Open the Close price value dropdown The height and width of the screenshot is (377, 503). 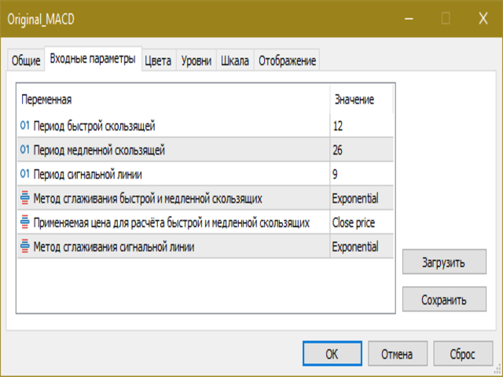(362, 222)
